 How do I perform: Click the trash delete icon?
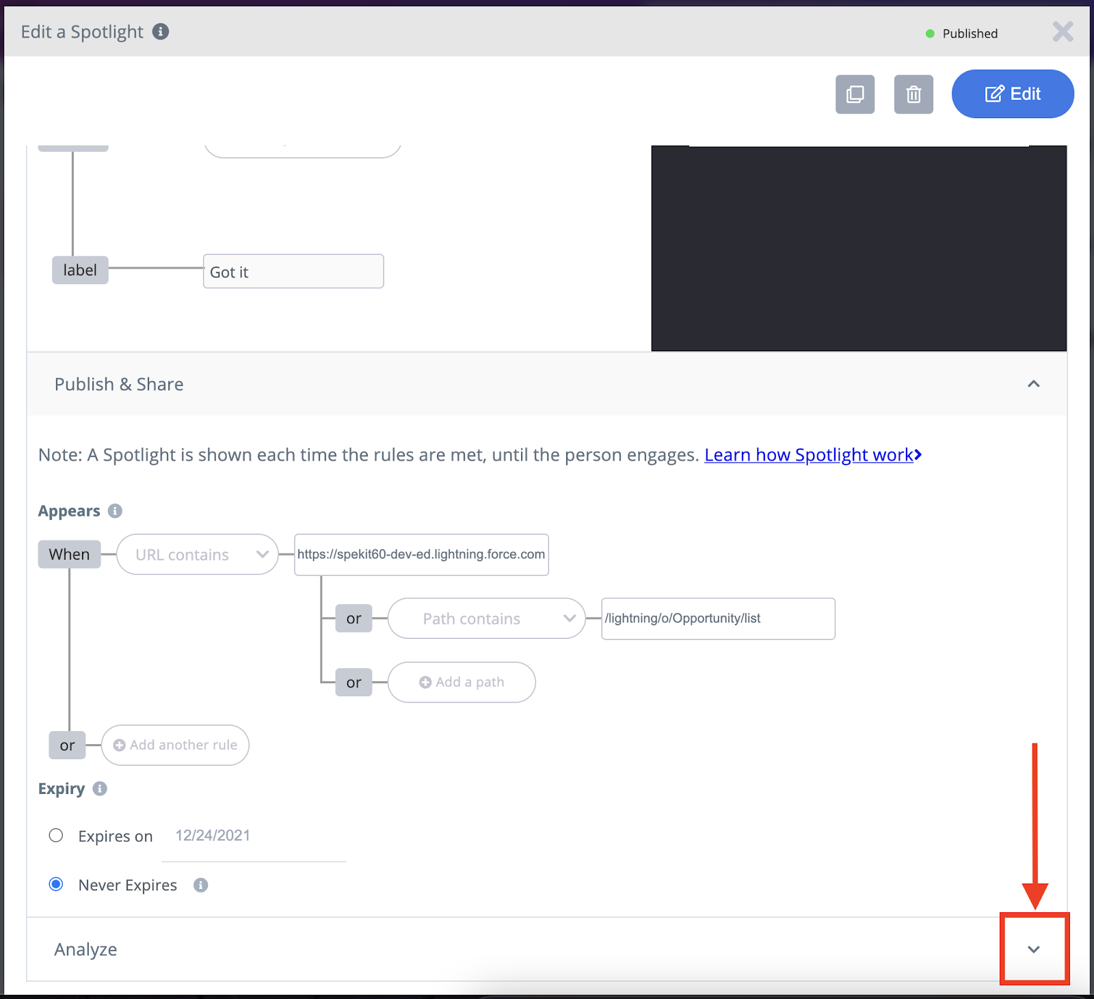tap(913, 94)
